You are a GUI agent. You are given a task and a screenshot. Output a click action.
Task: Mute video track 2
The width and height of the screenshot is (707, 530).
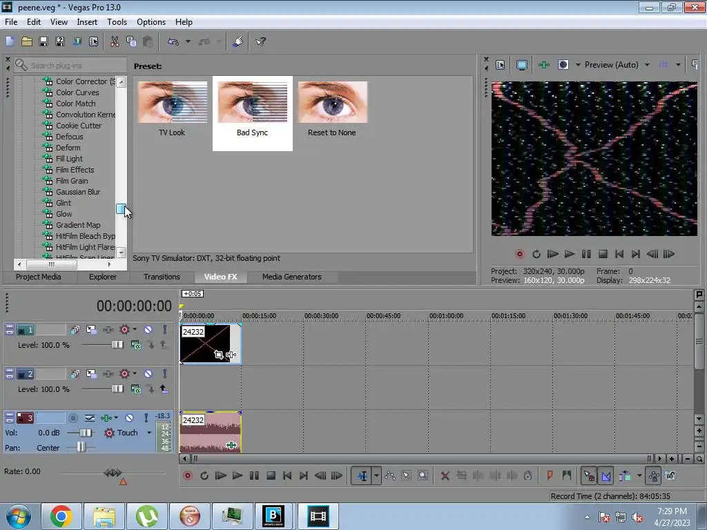[x=148, y=373]
